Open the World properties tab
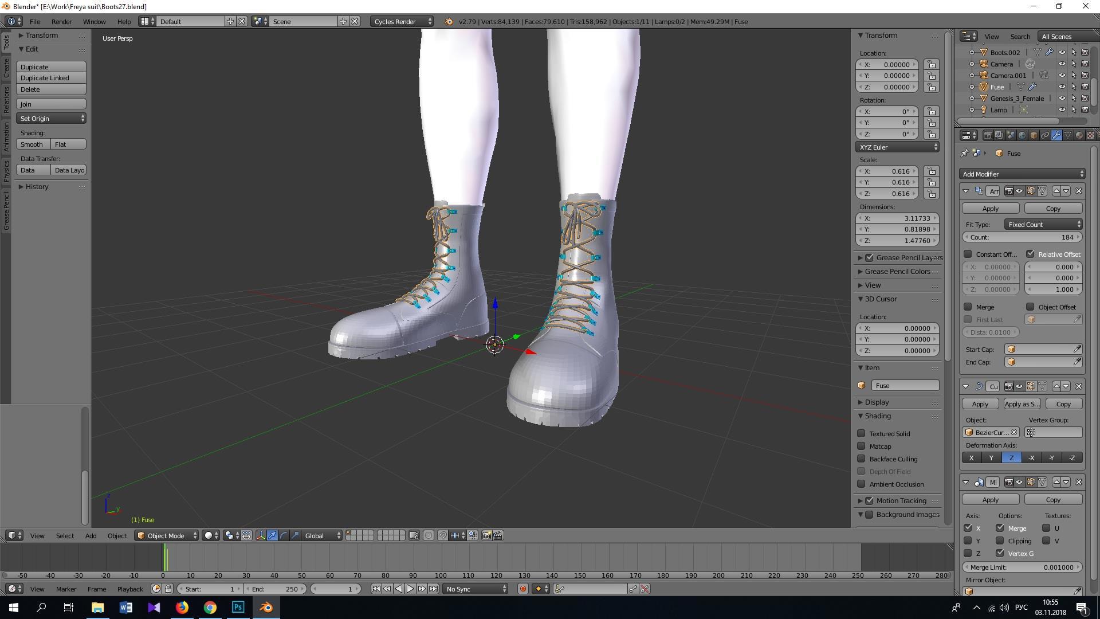The image size is (1100, 619). 1022,135
